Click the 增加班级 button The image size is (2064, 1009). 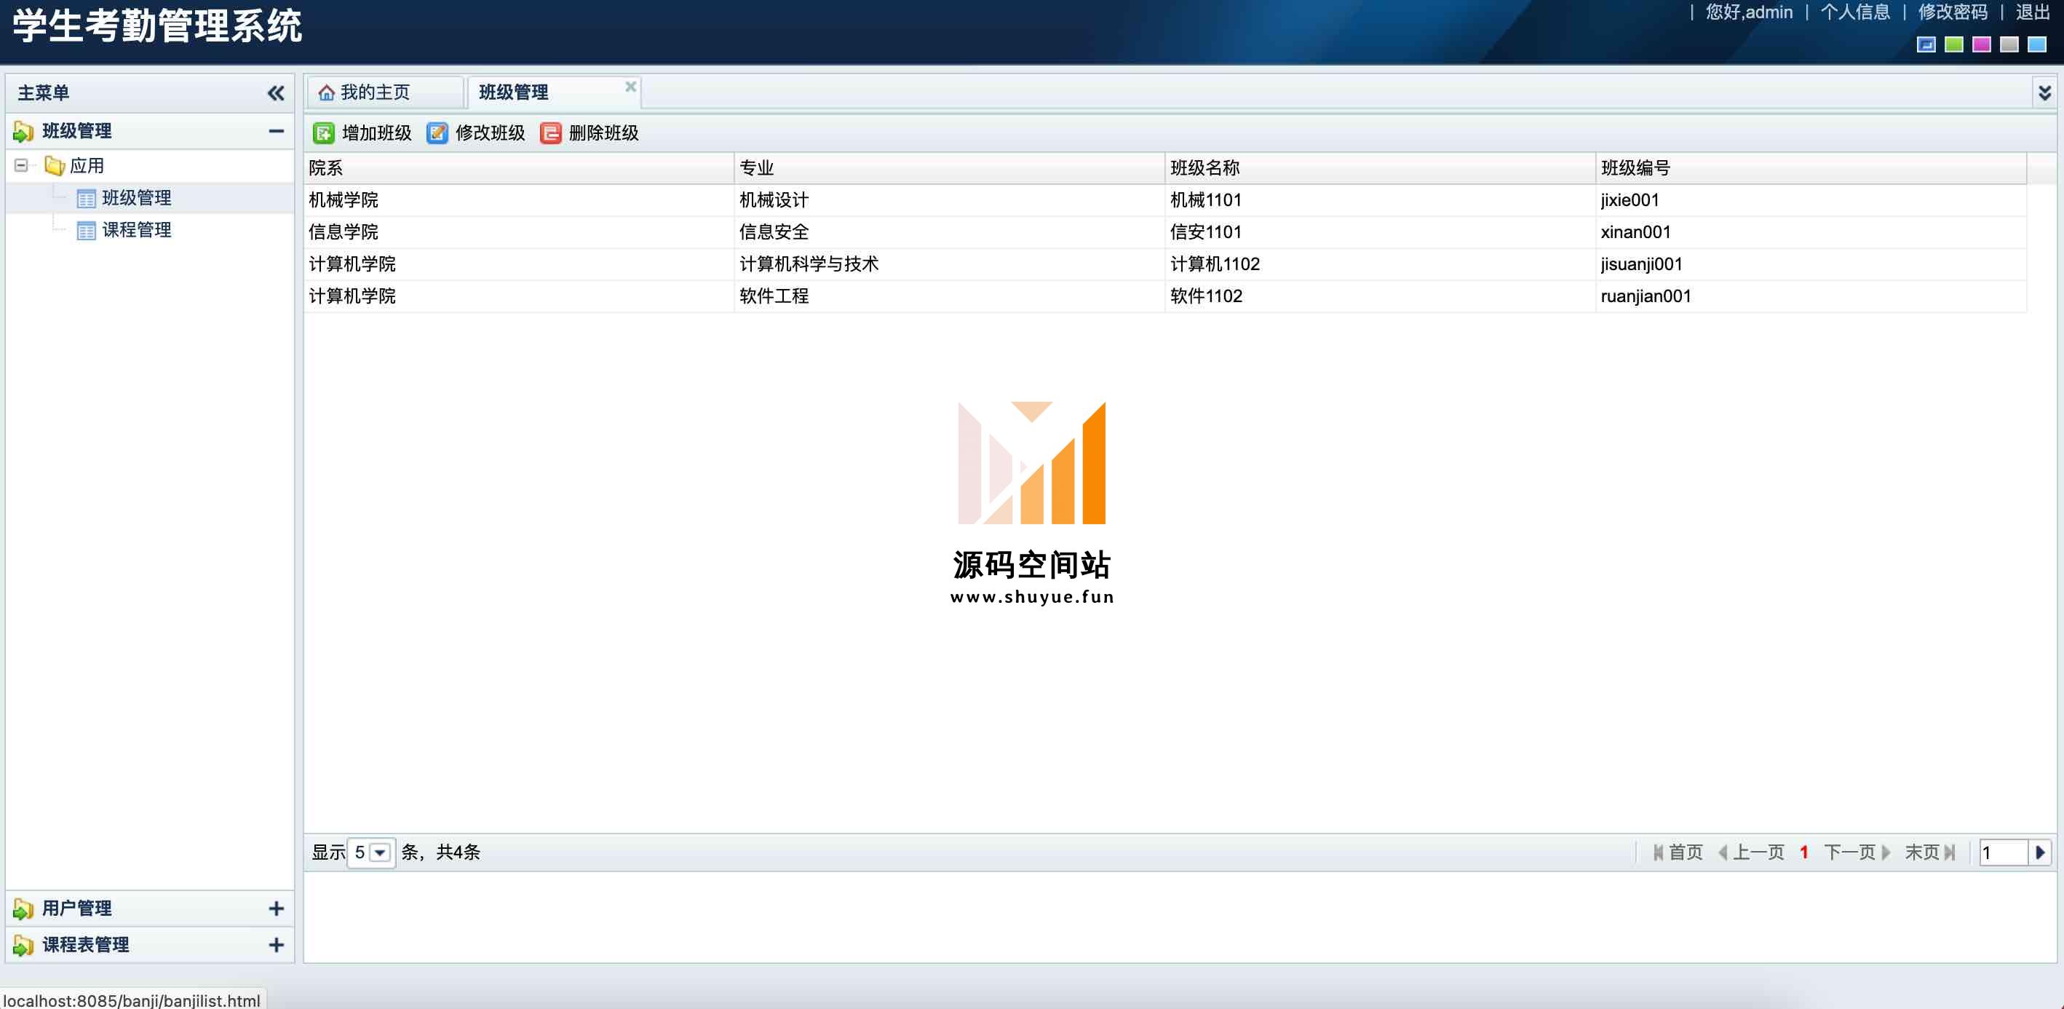[x=363, y=133]
